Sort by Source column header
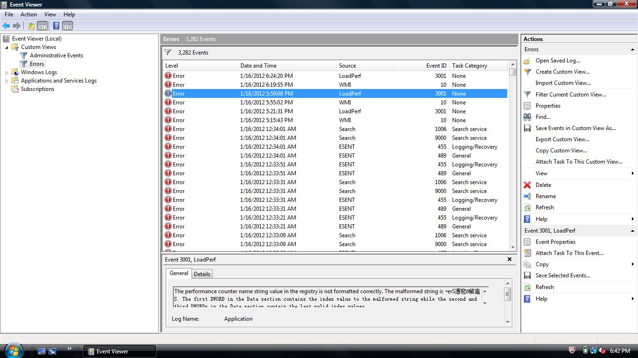The height and width of the screenshot is (358, 638). tap(364, 66)
